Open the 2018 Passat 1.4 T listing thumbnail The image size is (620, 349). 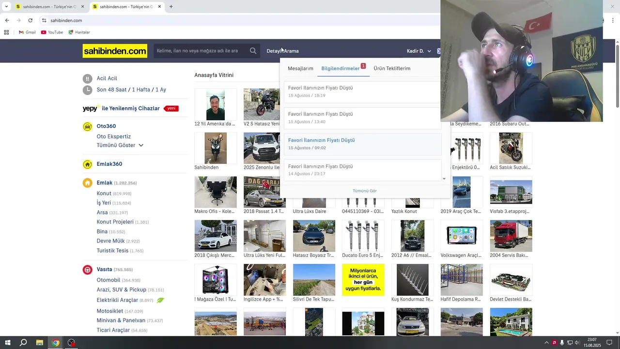(264, 192)
